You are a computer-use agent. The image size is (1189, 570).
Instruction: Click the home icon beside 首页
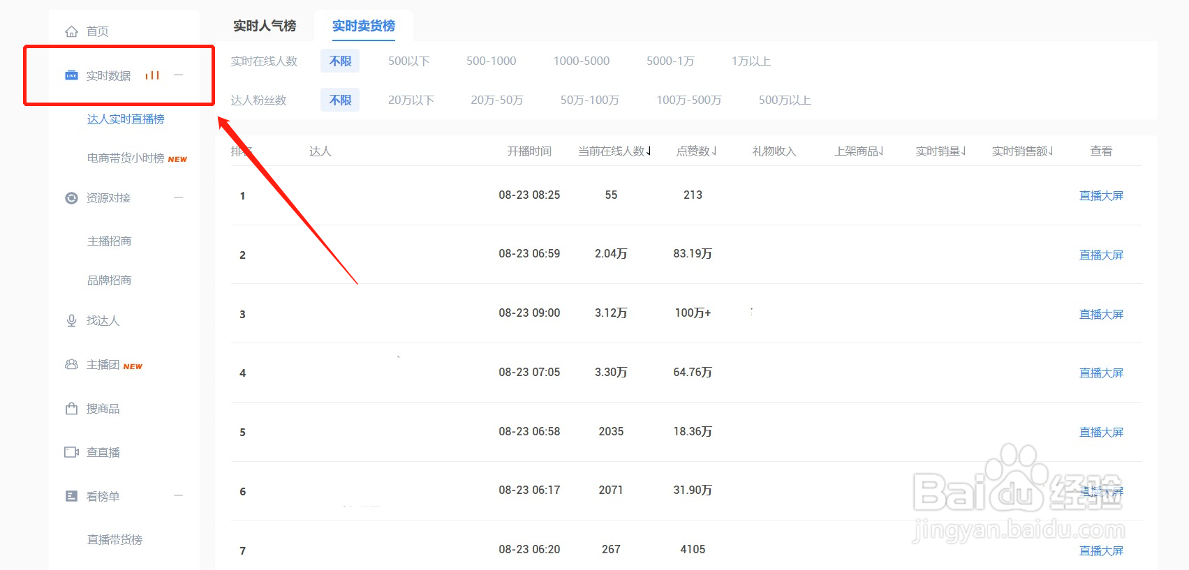(71, 31)
